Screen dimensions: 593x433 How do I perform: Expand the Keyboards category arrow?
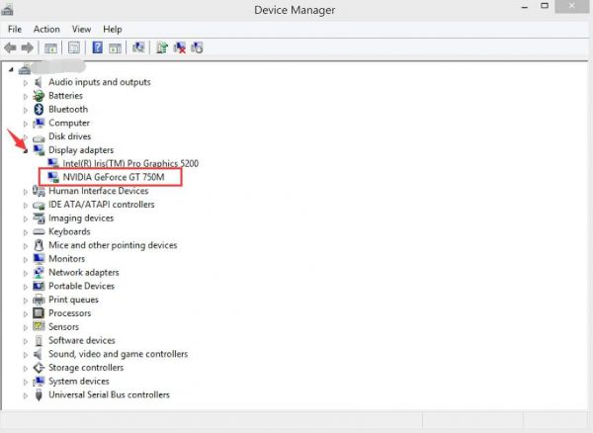tap(26, 232)
